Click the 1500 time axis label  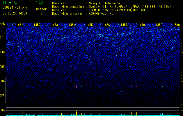(176, 25)
